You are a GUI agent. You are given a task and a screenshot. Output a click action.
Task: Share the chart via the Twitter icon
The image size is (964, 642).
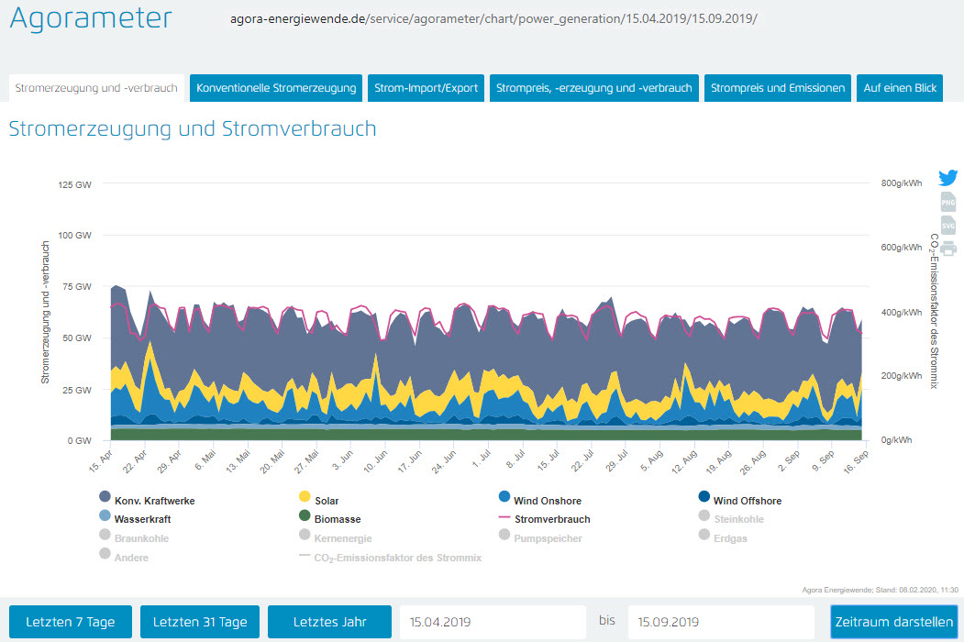click(947, 178)
